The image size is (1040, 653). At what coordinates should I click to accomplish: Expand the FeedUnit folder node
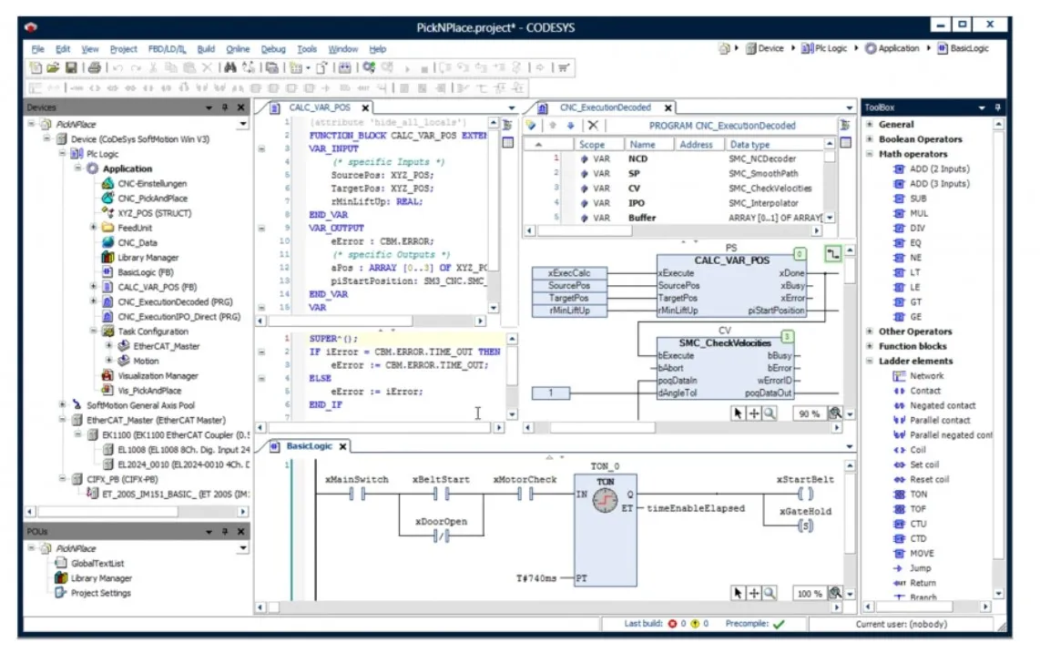point(93,228)
